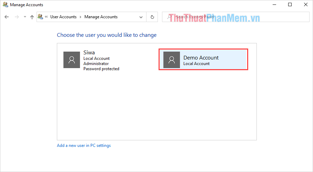
Task: Open the recent locations dropdown chevron
Action: pos(25,17)
